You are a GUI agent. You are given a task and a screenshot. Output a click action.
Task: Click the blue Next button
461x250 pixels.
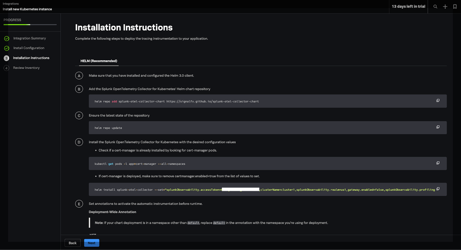point(91,243)
